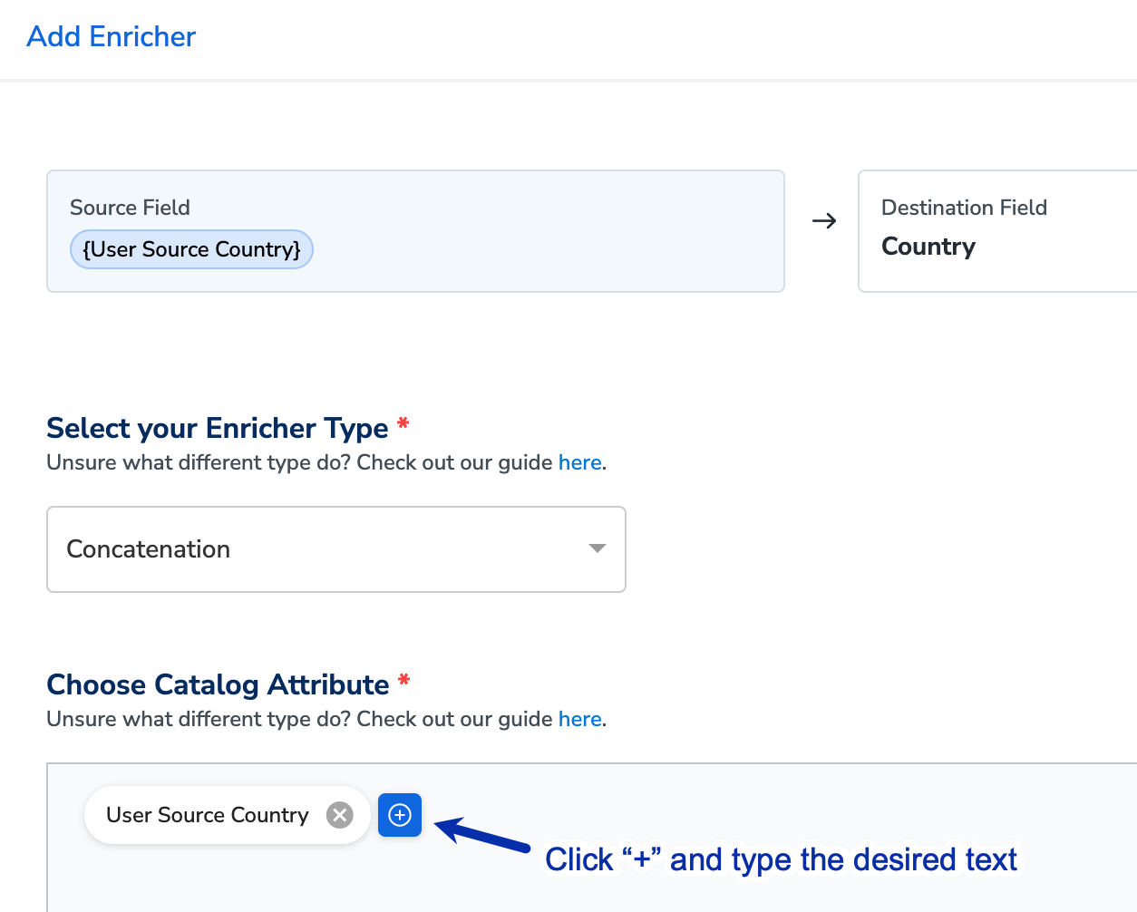
Task: Click the User Source Country attribute chip label
Action: coord(207,815)
